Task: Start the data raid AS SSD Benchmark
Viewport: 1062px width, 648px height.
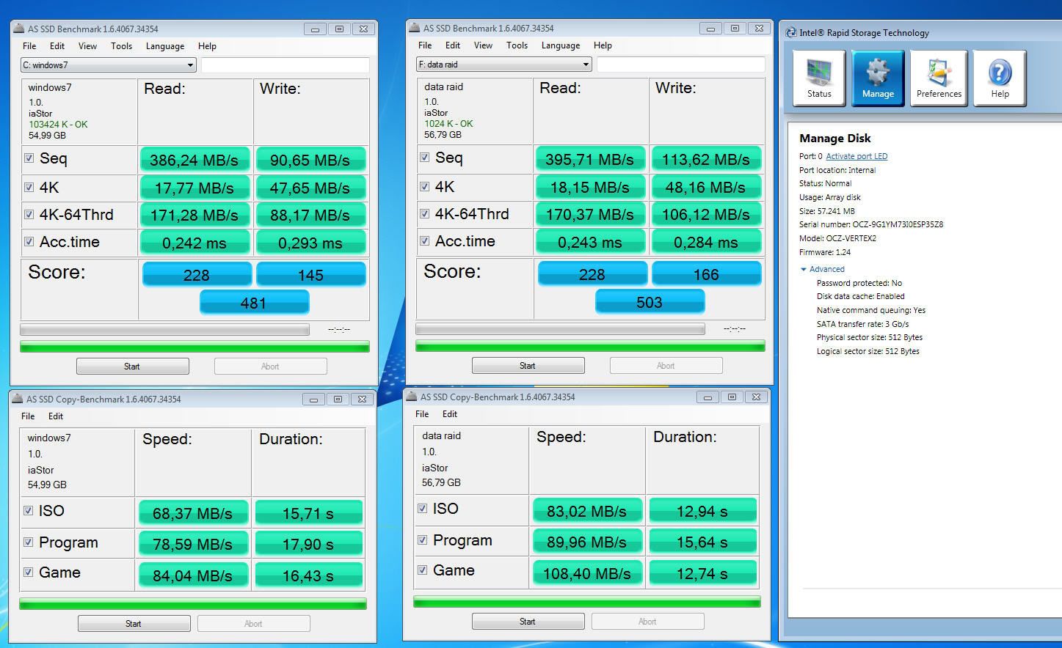Action: click(x=528, y=366)
